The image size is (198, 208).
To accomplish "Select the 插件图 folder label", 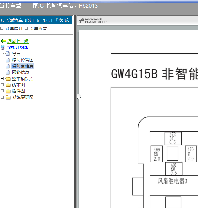I will point(18,91).
